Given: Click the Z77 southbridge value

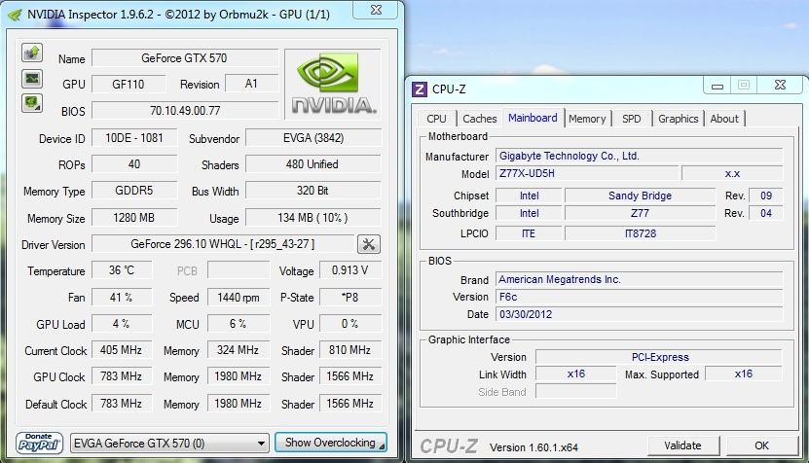Looking at the screenshot, I should [x=641, y=213].
